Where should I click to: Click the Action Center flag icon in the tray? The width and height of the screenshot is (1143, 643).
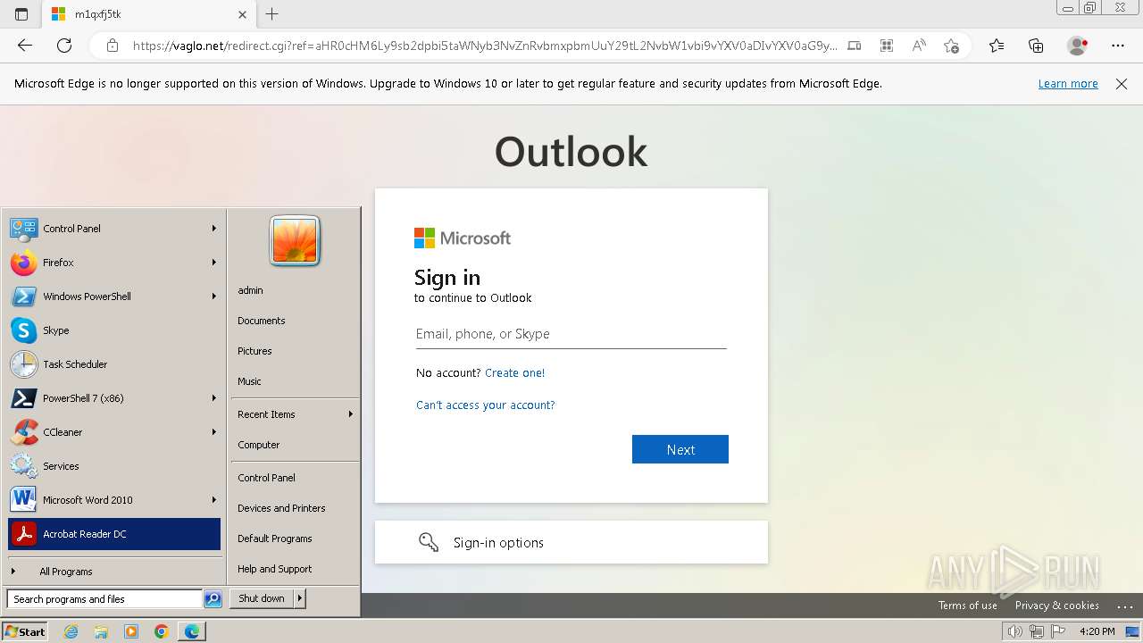click(x=1059, y=632)
